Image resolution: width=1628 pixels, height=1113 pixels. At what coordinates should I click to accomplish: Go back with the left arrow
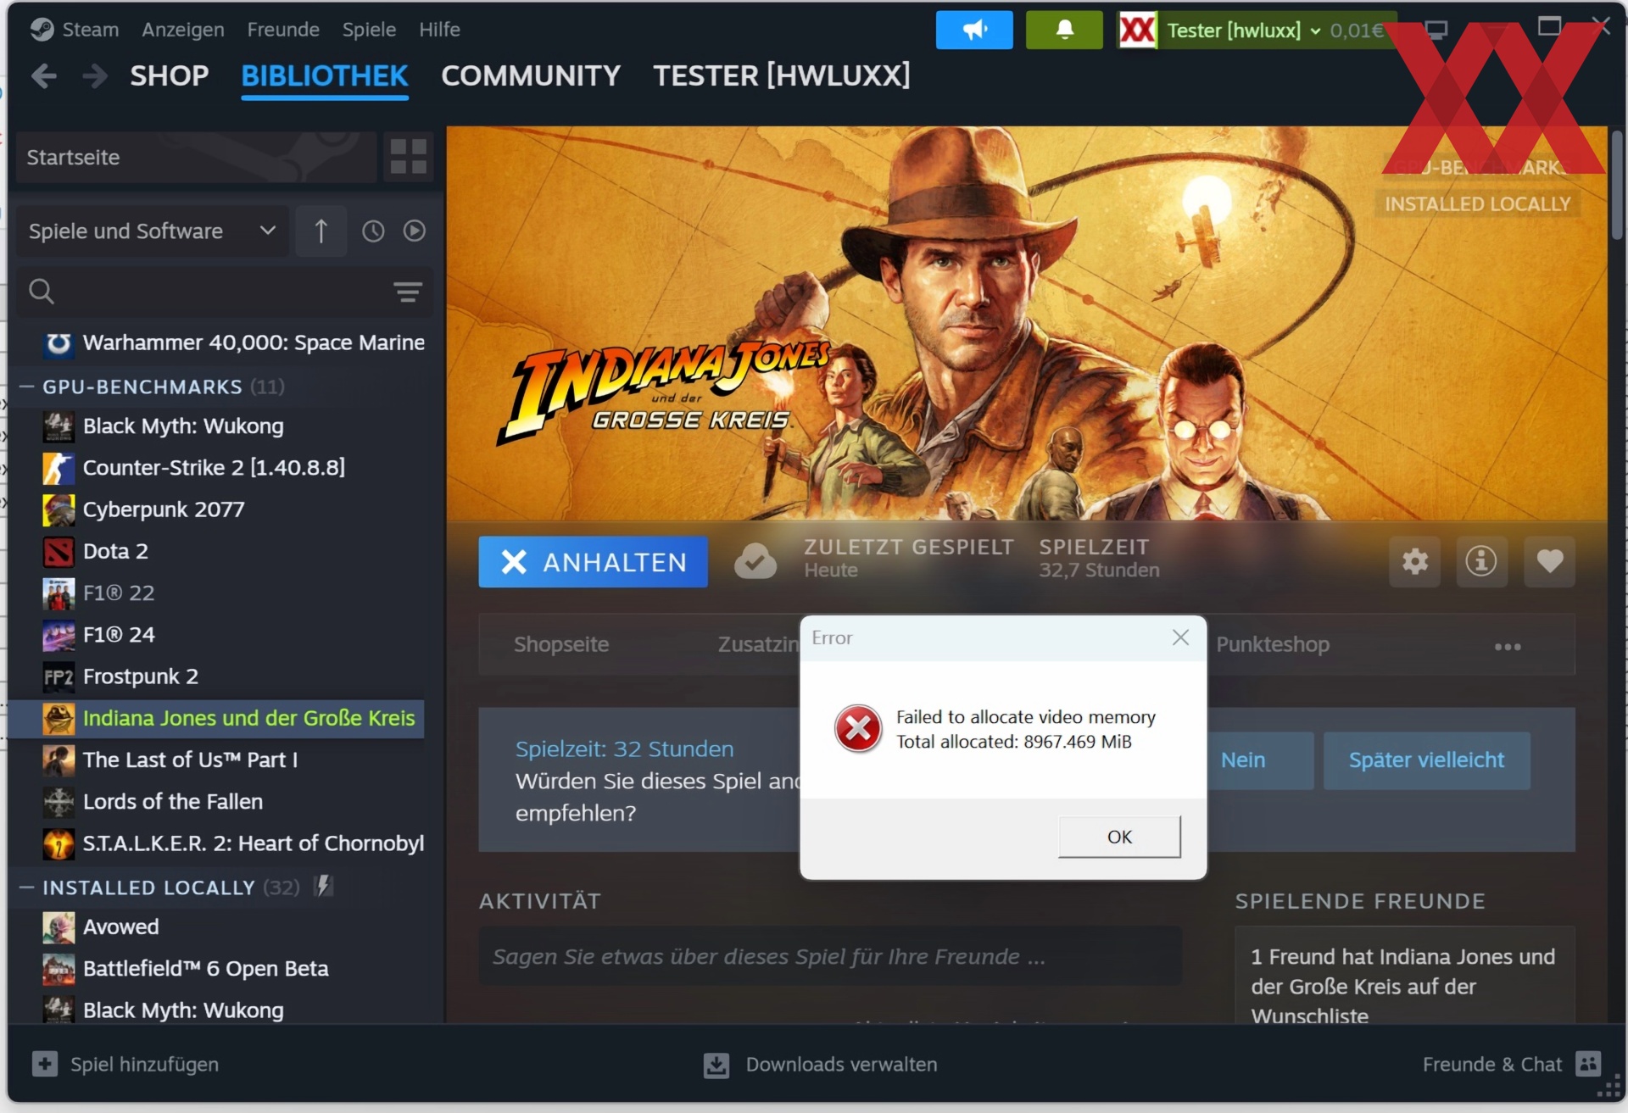click(x=44, y=76)
